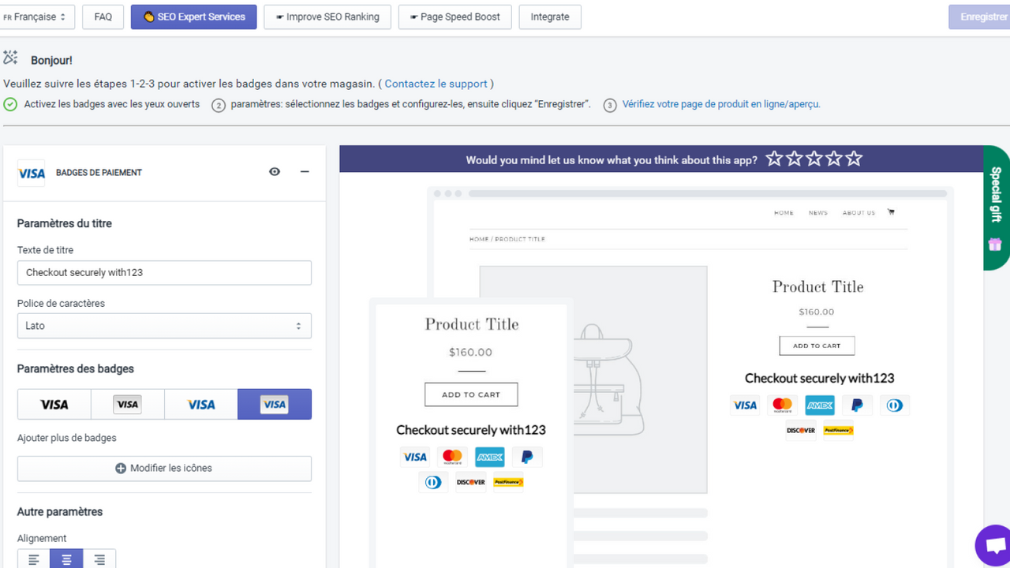1010x568 pixels.
Task: Click SEO Expert Services button
Action: click(194, 17)
